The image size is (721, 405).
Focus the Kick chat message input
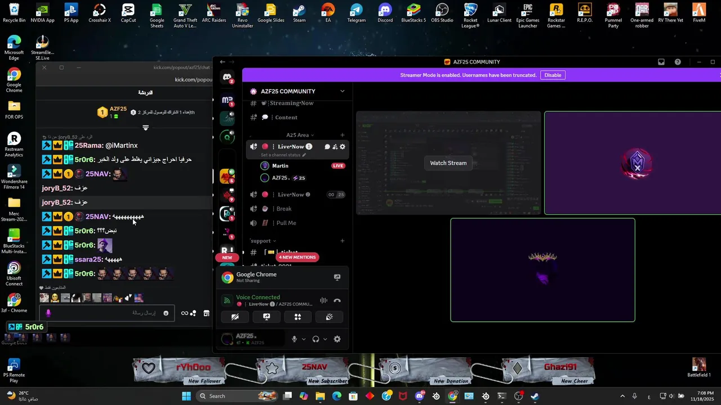107,313
